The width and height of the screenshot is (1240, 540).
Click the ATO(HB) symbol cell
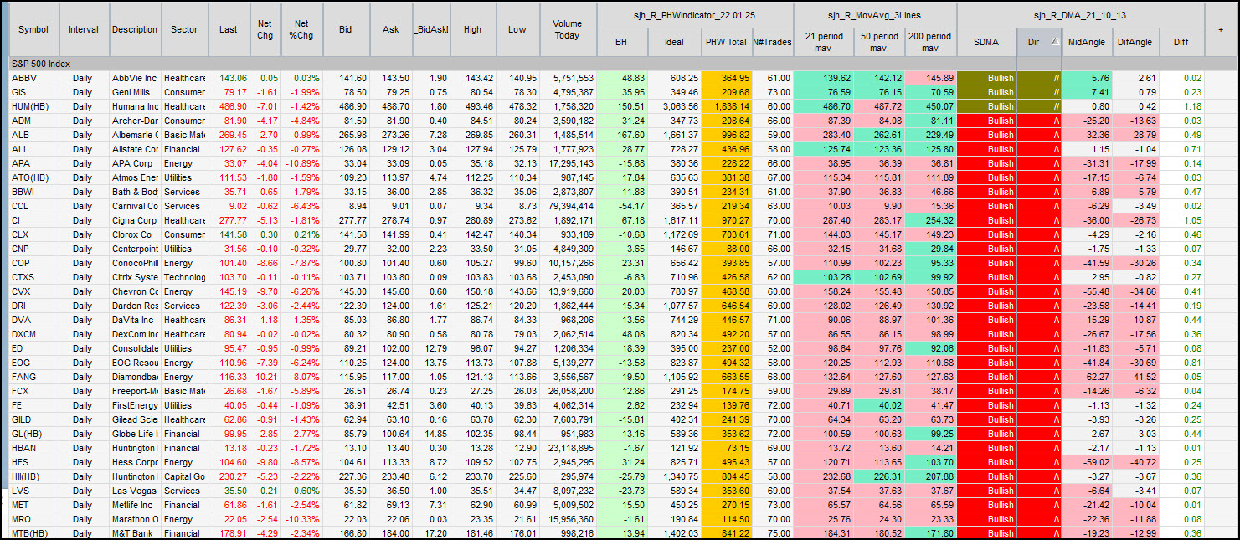click(33, 177)
